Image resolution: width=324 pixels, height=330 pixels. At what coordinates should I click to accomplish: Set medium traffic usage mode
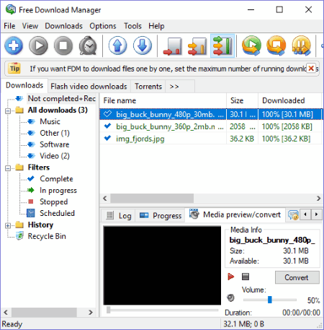pyautogui.click(x=197, y=45)
